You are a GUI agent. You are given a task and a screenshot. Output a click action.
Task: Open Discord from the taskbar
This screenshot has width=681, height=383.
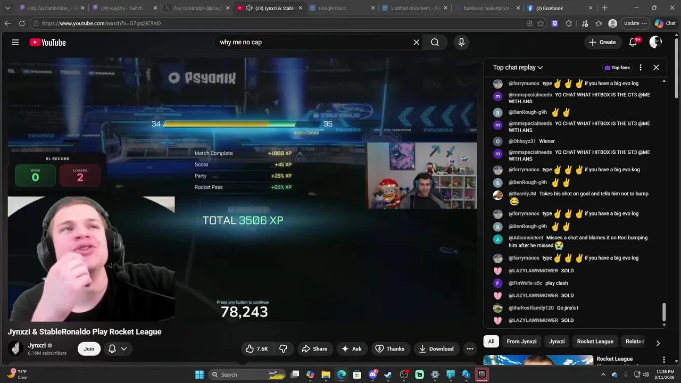point(372,374)
